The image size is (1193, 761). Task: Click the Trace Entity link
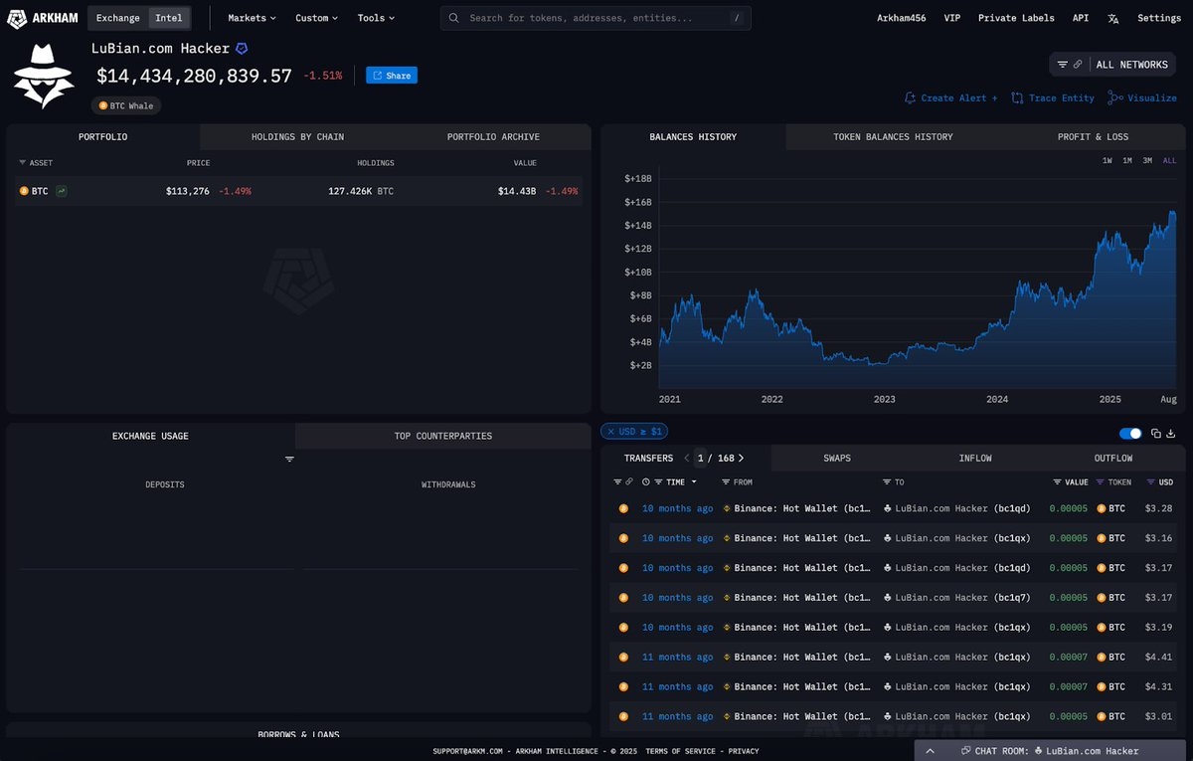pyautogui.click(x=1053, y=98)
